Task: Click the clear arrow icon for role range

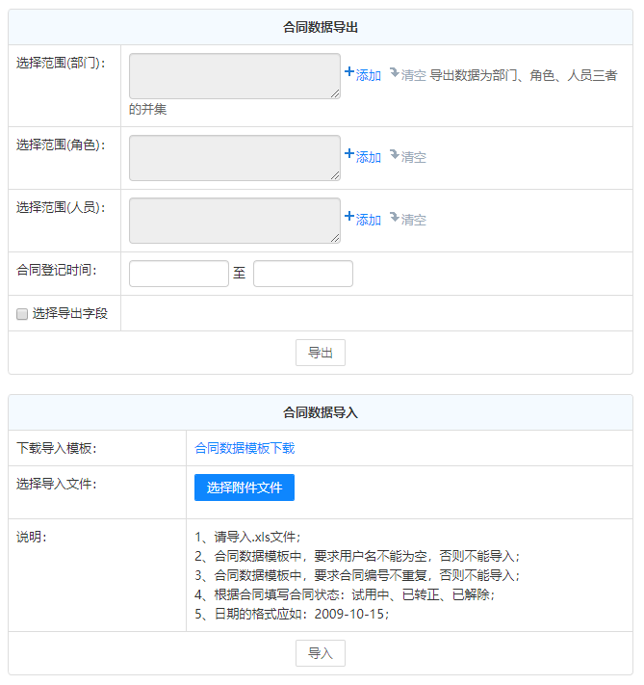Action: tap(394, 155)
